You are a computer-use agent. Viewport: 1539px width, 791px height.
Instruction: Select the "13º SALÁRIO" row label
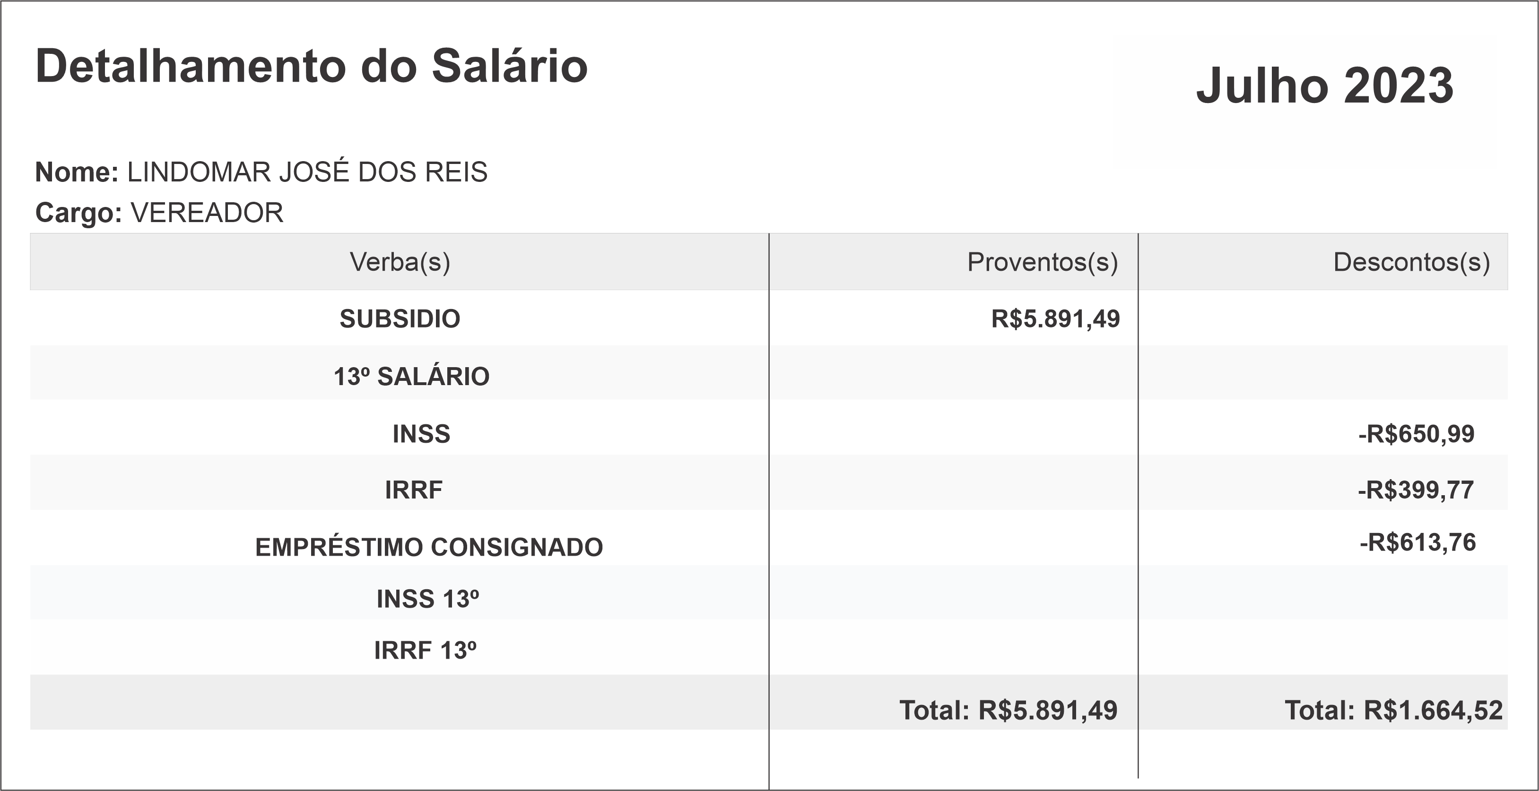[411, 377]
